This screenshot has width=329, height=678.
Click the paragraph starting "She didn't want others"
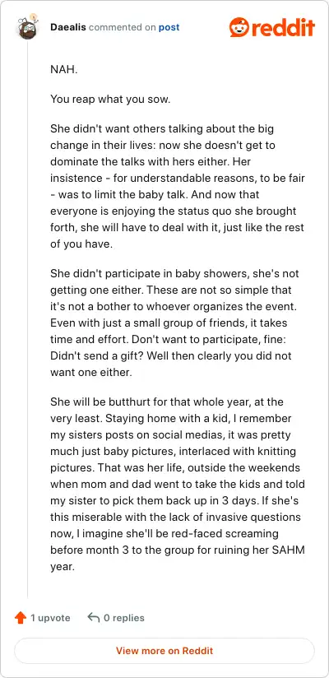pyautogui.click(x=178, y=186)
